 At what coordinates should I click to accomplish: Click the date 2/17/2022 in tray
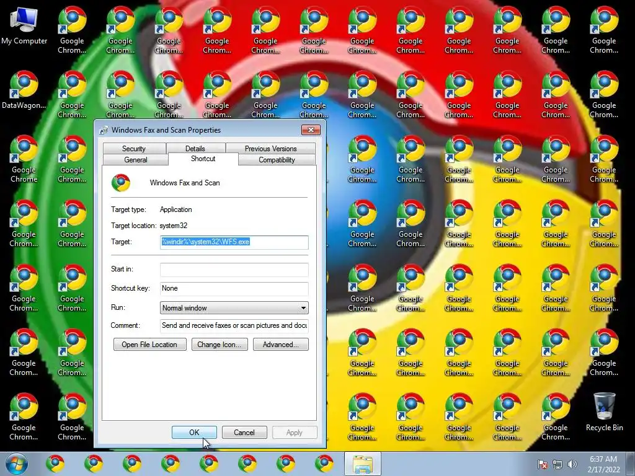pos(603,470)
